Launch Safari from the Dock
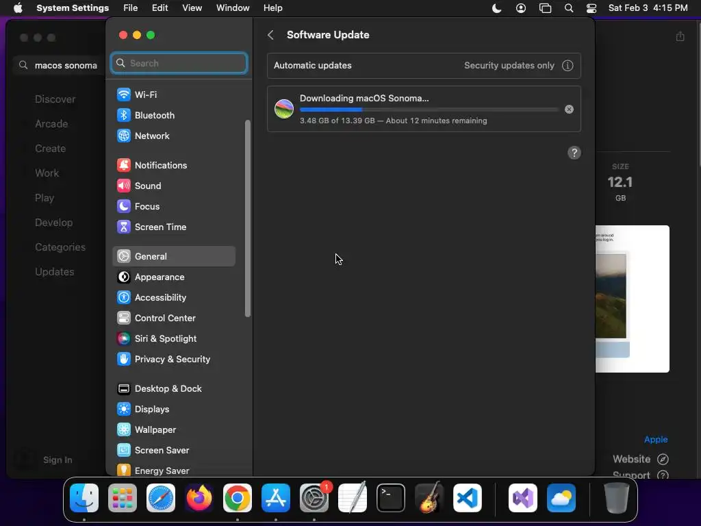701x526 pixels. 161,498
